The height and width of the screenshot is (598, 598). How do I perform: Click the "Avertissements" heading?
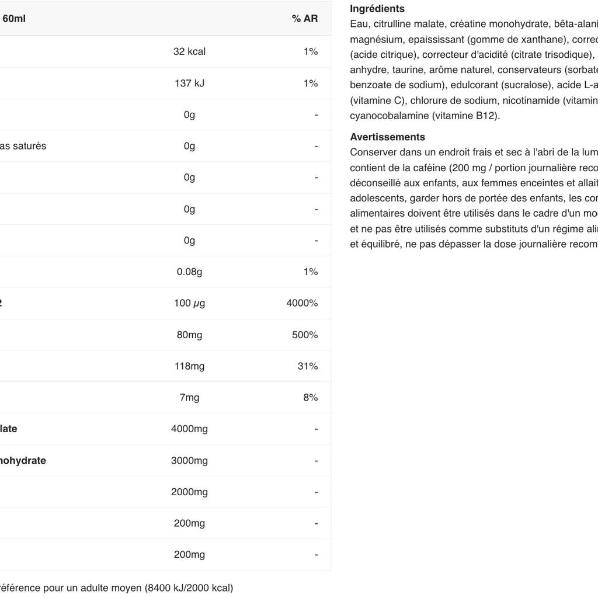pos(387,137)
